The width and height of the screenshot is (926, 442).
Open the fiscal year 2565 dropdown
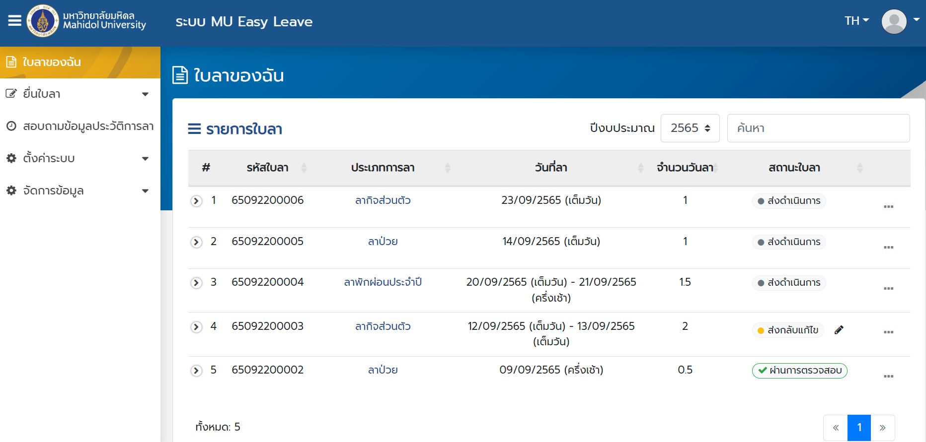pyautogui.click(x=690, y=128)
